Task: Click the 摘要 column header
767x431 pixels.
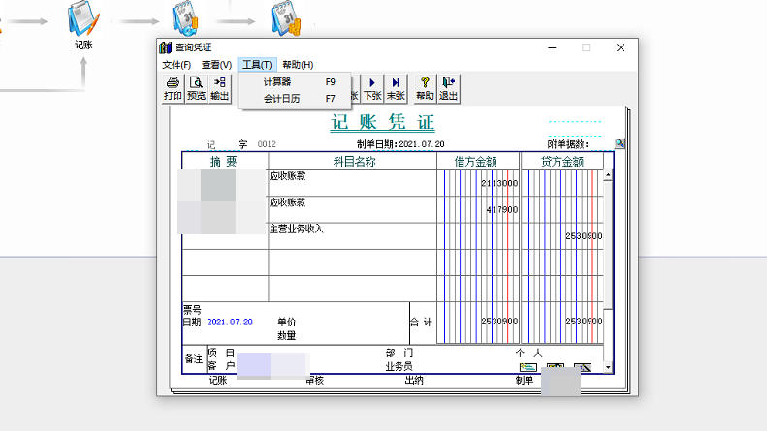Action: click(224, 161)
